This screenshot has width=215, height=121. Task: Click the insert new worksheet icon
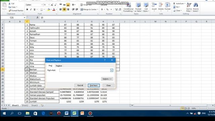coord(42,105)
